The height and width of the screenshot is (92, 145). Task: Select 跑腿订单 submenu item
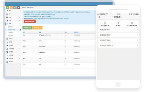[10, 27]
